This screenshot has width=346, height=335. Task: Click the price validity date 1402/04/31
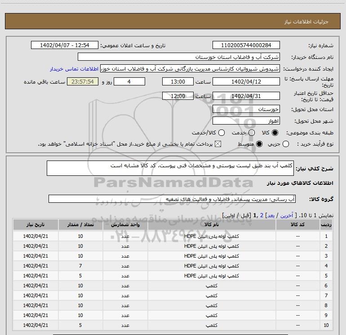(x=246, y=96)
